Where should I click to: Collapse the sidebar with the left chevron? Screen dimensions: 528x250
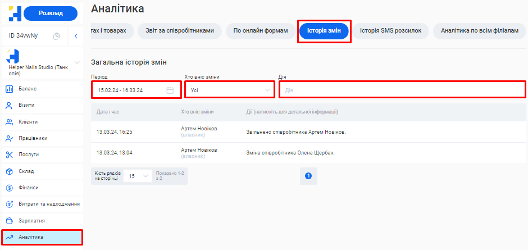point(76,37)
